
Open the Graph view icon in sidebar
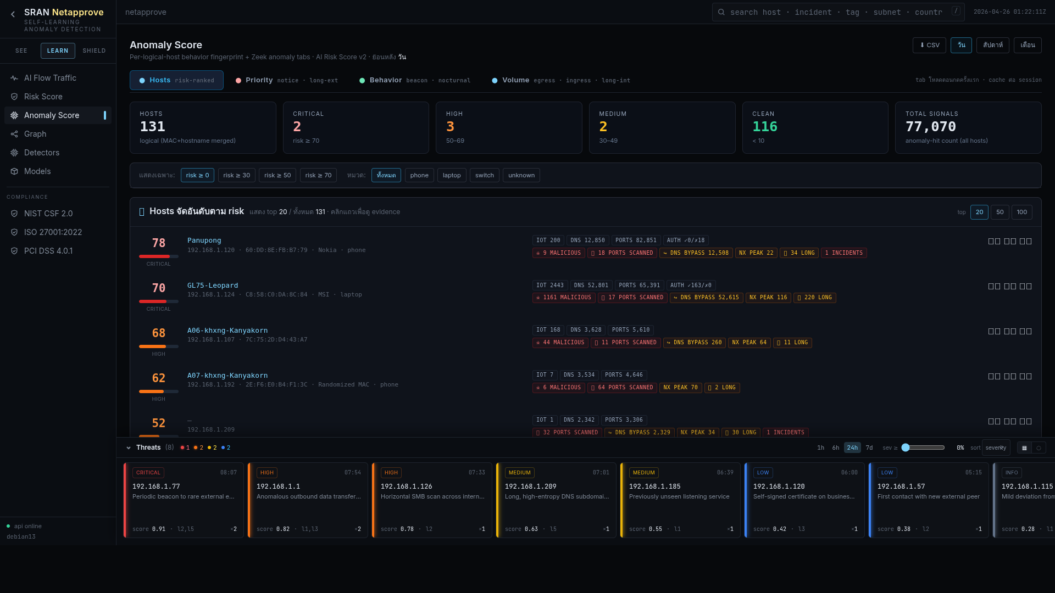(x=14, y=134)
